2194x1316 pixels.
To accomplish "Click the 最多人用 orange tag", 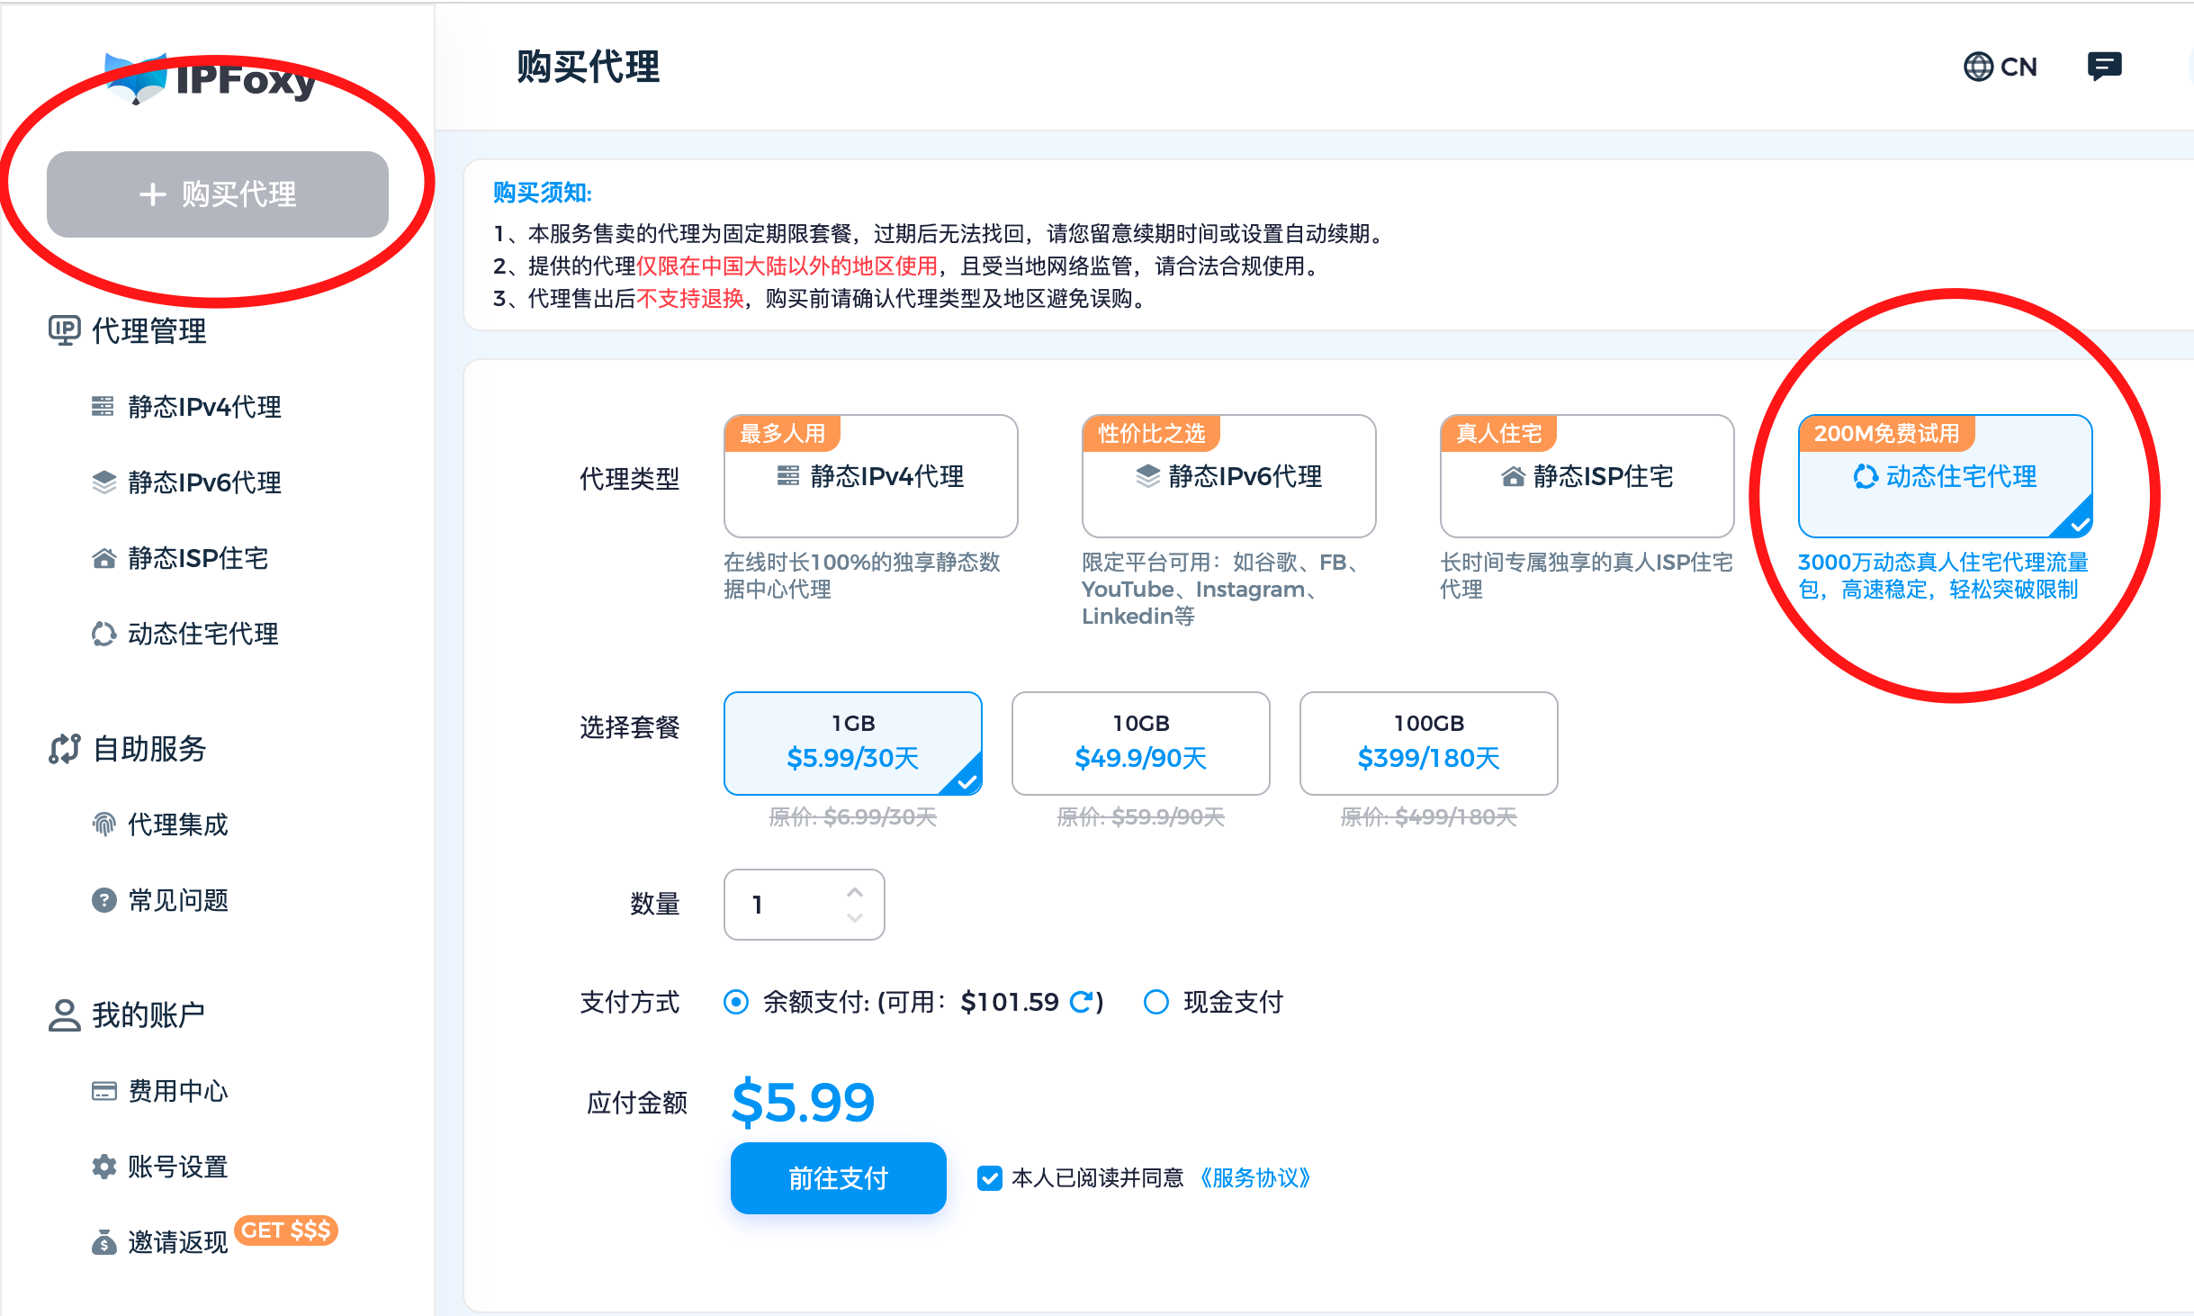I will click(x=782, y=433).
